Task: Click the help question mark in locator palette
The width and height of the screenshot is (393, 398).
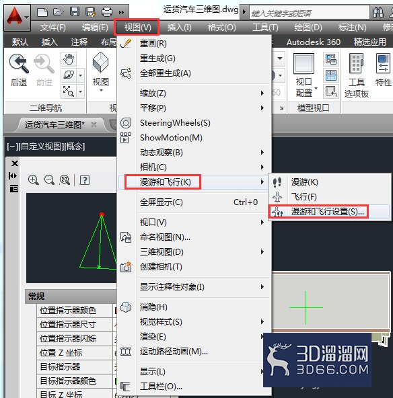Action: click(85, 180)
